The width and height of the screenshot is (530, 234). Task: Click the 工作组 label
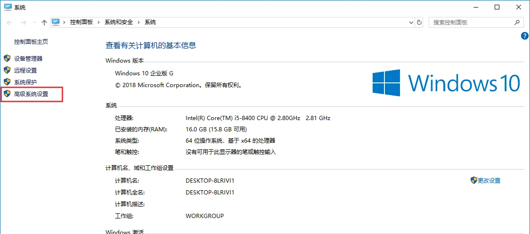(x=124, y=216)
